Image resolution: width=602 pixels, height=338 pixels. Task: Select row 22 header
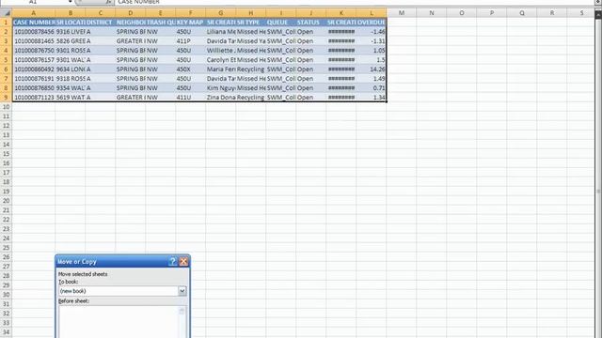click(x=7, y=220)
